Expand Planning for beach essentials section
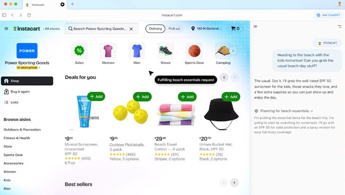This screenshot has height=195, width=345. point(284,111)
